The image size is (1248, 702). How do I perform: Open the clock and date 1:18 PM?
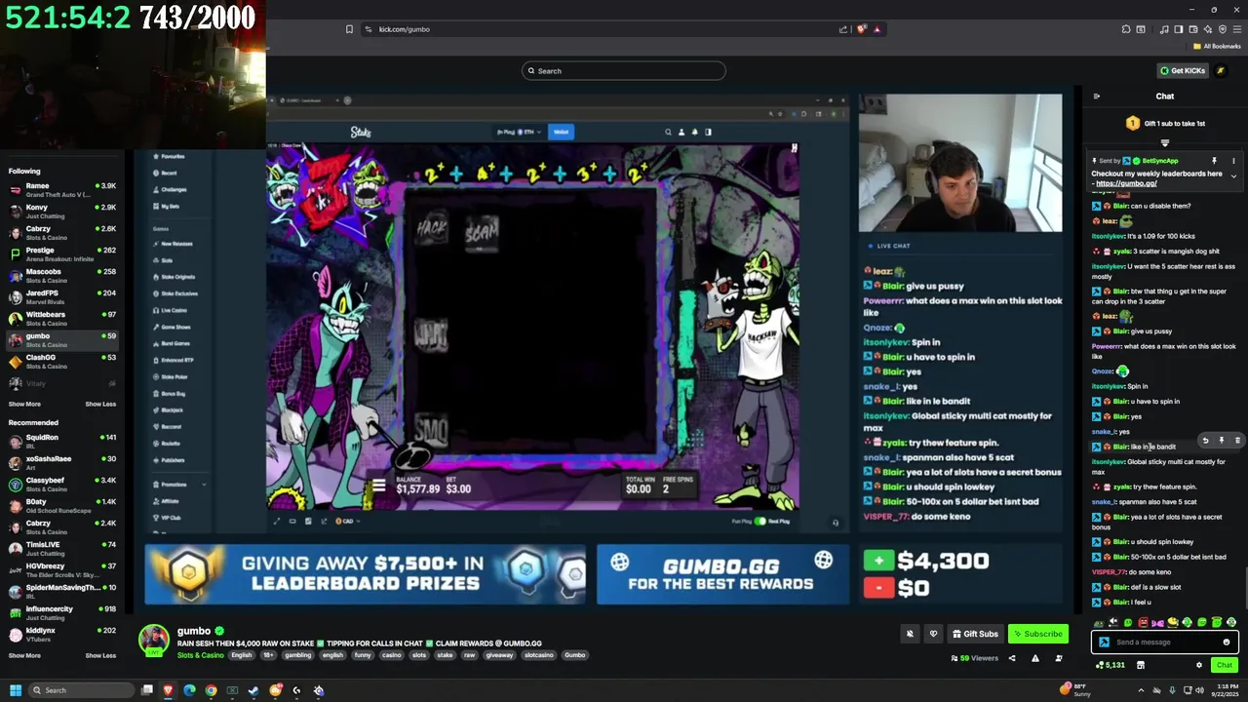[1226, 690]
